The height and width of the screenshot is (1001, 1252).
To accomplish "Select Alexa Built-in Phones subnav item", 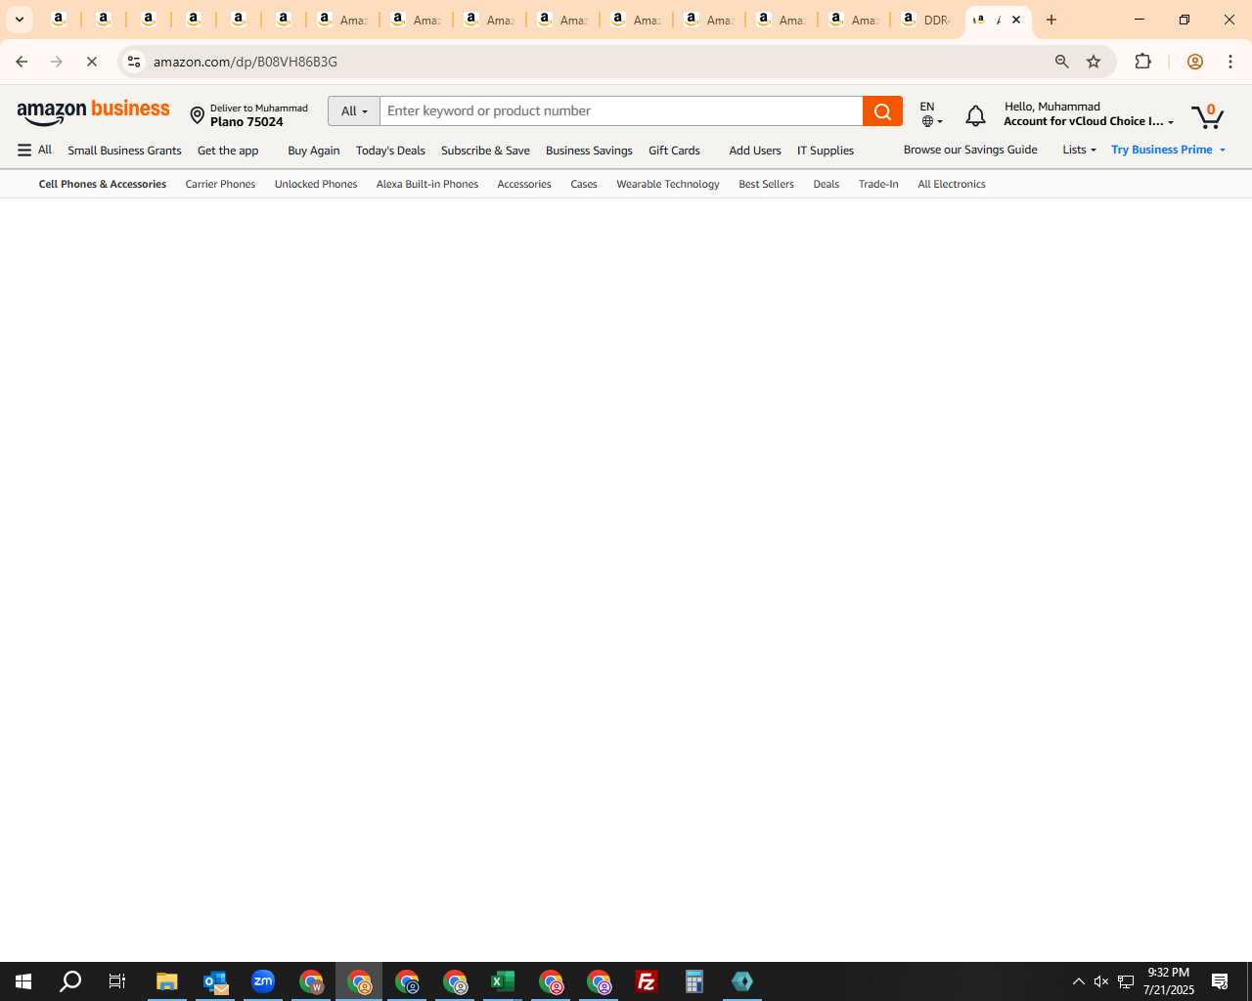I will point(427,184).
